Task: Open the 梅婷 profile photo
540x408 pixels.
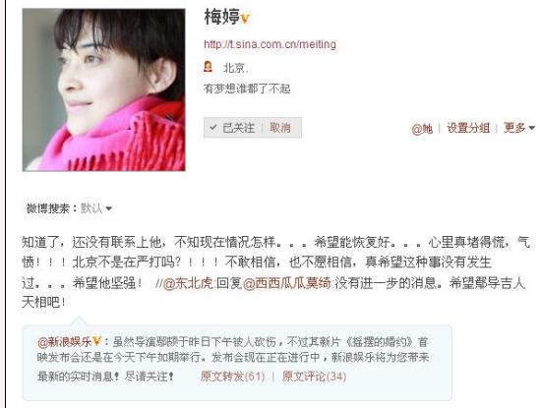Action: click(103, 89)
